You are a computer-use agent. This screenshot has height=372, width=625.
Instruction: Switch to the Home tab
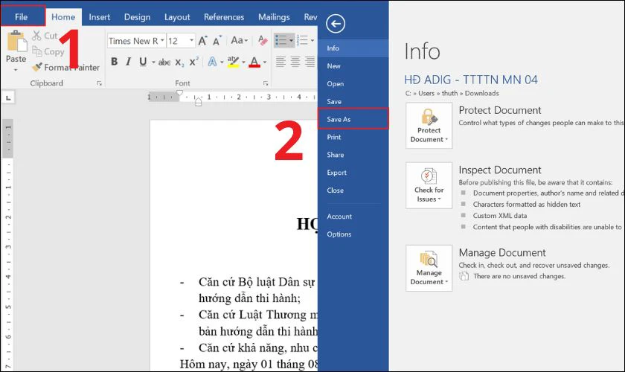[63, 17]
